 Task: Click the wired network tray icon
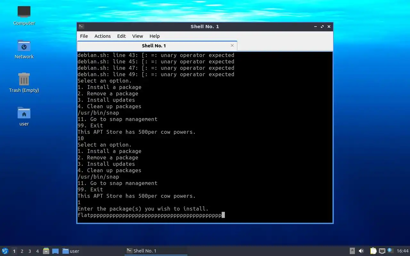[382, 251]
